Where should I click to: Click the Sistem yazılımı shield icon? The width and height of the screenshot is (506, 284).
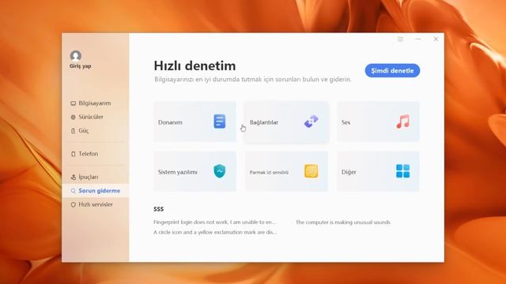click(220, 171)
